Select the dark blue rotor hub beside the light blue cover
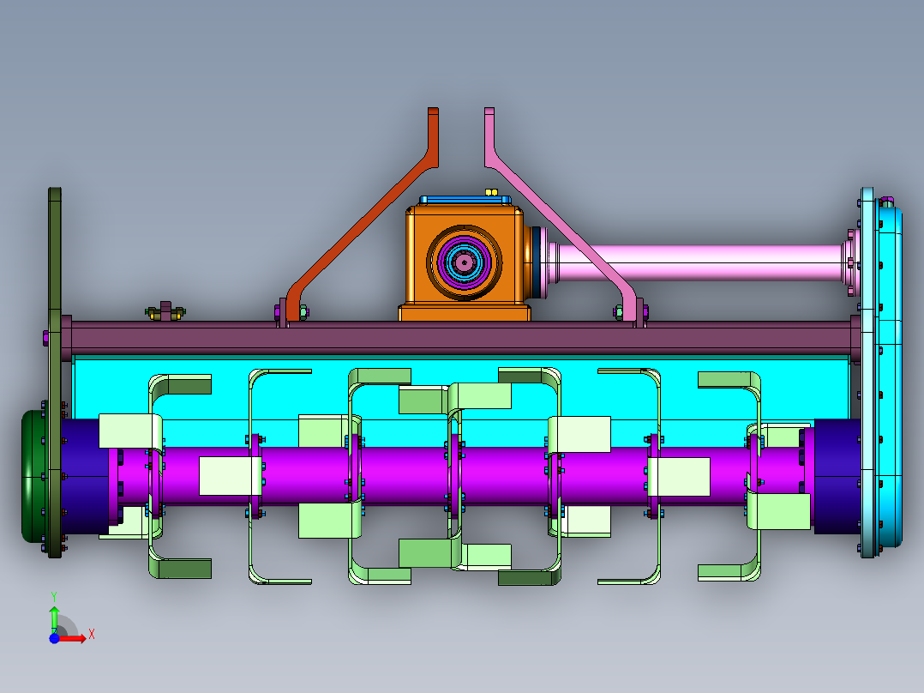924x693 pixels. pyautogui.click(x=837, y=477)
